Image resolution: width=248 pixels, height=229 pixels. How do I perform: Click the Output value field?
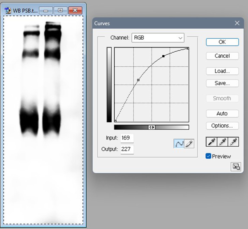[x=127, y=149]
